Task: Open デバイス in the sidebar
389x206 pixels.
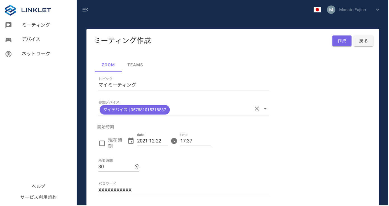Action: (31, 39)
